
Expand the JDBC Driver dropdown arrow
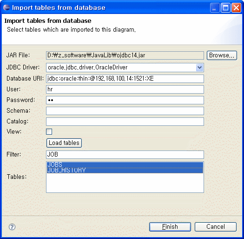pyautogui.click(x=199, y=68)
